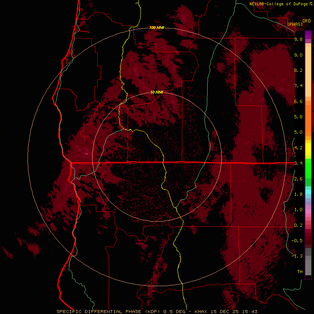Click the 6.6 scale label
This screenshot has width=314, height=314.
coord(298,101)
